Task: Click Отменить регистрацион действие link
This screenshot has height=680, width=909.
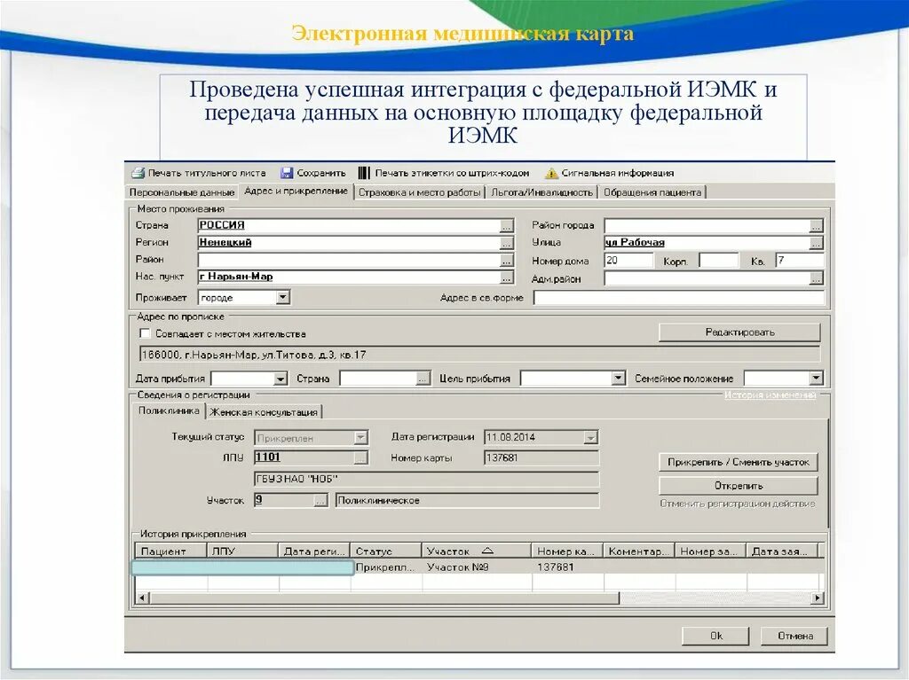Action: tap(738, 504)
